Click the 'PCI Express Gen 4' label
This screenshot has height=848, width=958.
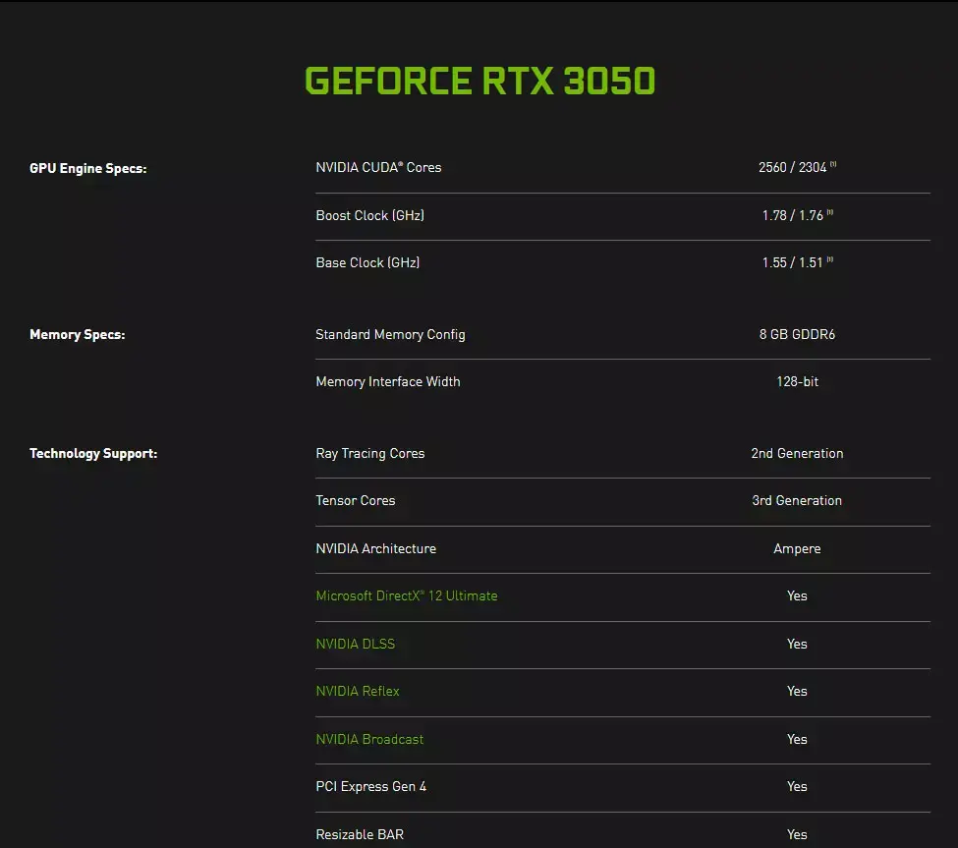click(x=370, y=786)
